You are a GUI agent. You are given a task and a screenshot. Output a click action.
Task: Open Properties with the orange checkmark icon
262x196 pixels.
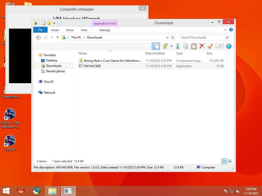pyautogui.click(x=210, y=46)
